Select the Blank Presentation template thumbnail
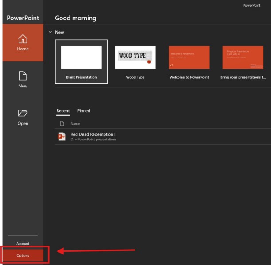 click(x=81, y=58)
